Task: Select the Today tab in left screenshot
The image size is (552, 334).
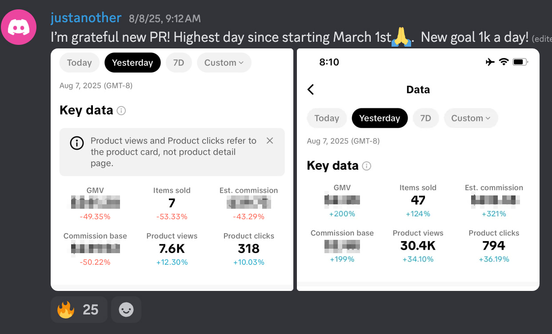Action: coord(79,63)
